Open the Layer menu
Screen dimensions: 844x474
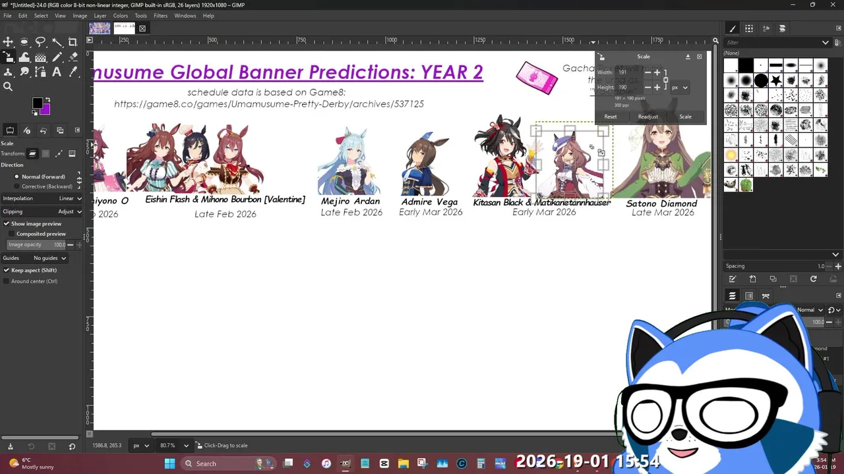pos(100,16)
